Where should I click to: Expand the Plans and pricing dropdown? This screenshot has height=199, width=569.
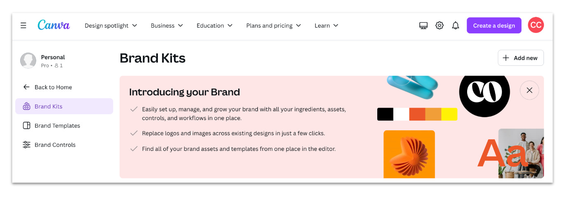coord(274,25)
